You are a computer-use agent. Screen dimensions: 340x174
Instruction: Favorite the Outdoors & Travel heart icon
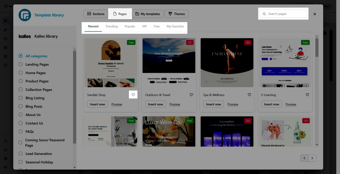point(191,94)
